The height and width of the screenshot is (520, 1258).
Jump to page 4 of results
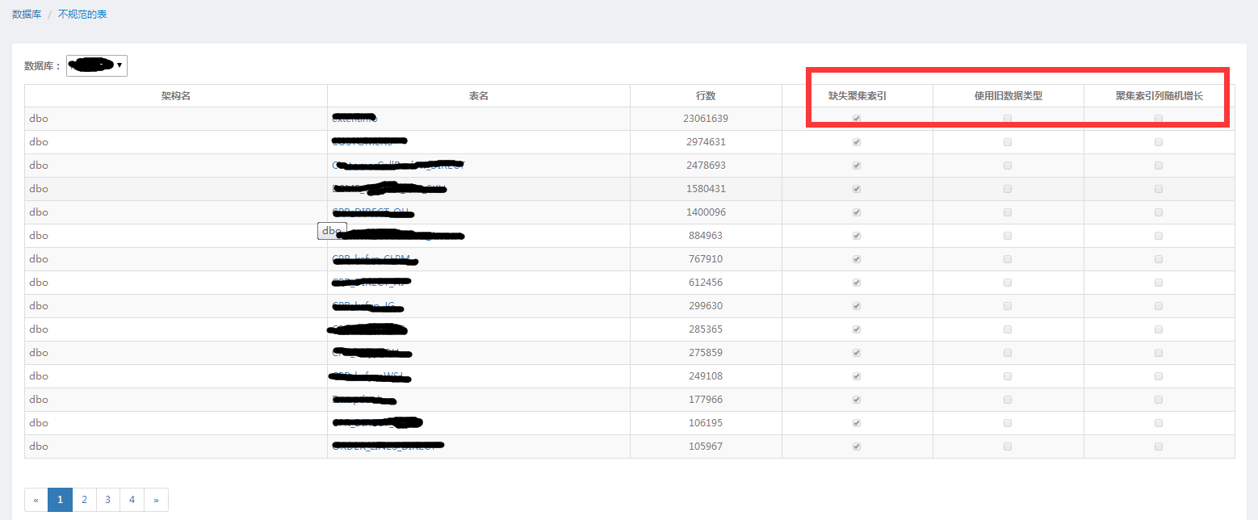(x=132, y=500)
